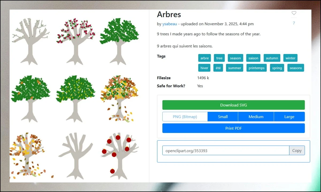Click the favorites count number 7
The width and height of the screenshot is (321, 192).
(x=294, y=23)
